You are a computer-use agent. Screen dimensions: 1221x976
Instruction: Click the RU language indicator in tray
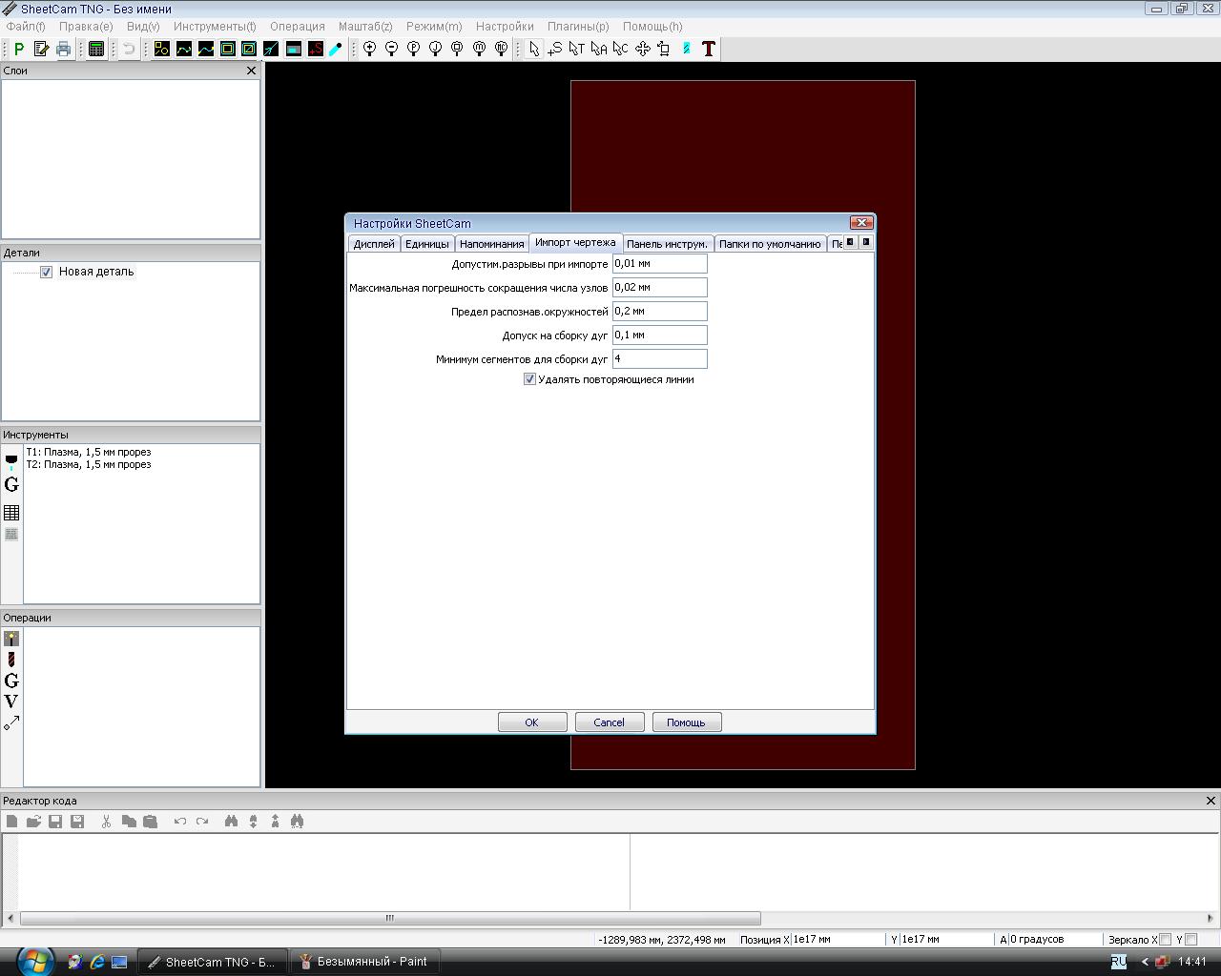[1119, 962]
